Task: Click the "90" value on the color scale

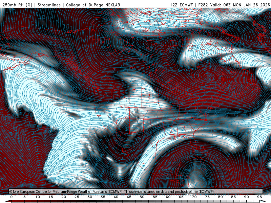Action: [x=246, y=197]
